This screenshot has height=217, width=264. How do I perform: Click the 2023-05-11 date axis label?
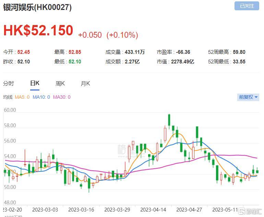[225, 210]
